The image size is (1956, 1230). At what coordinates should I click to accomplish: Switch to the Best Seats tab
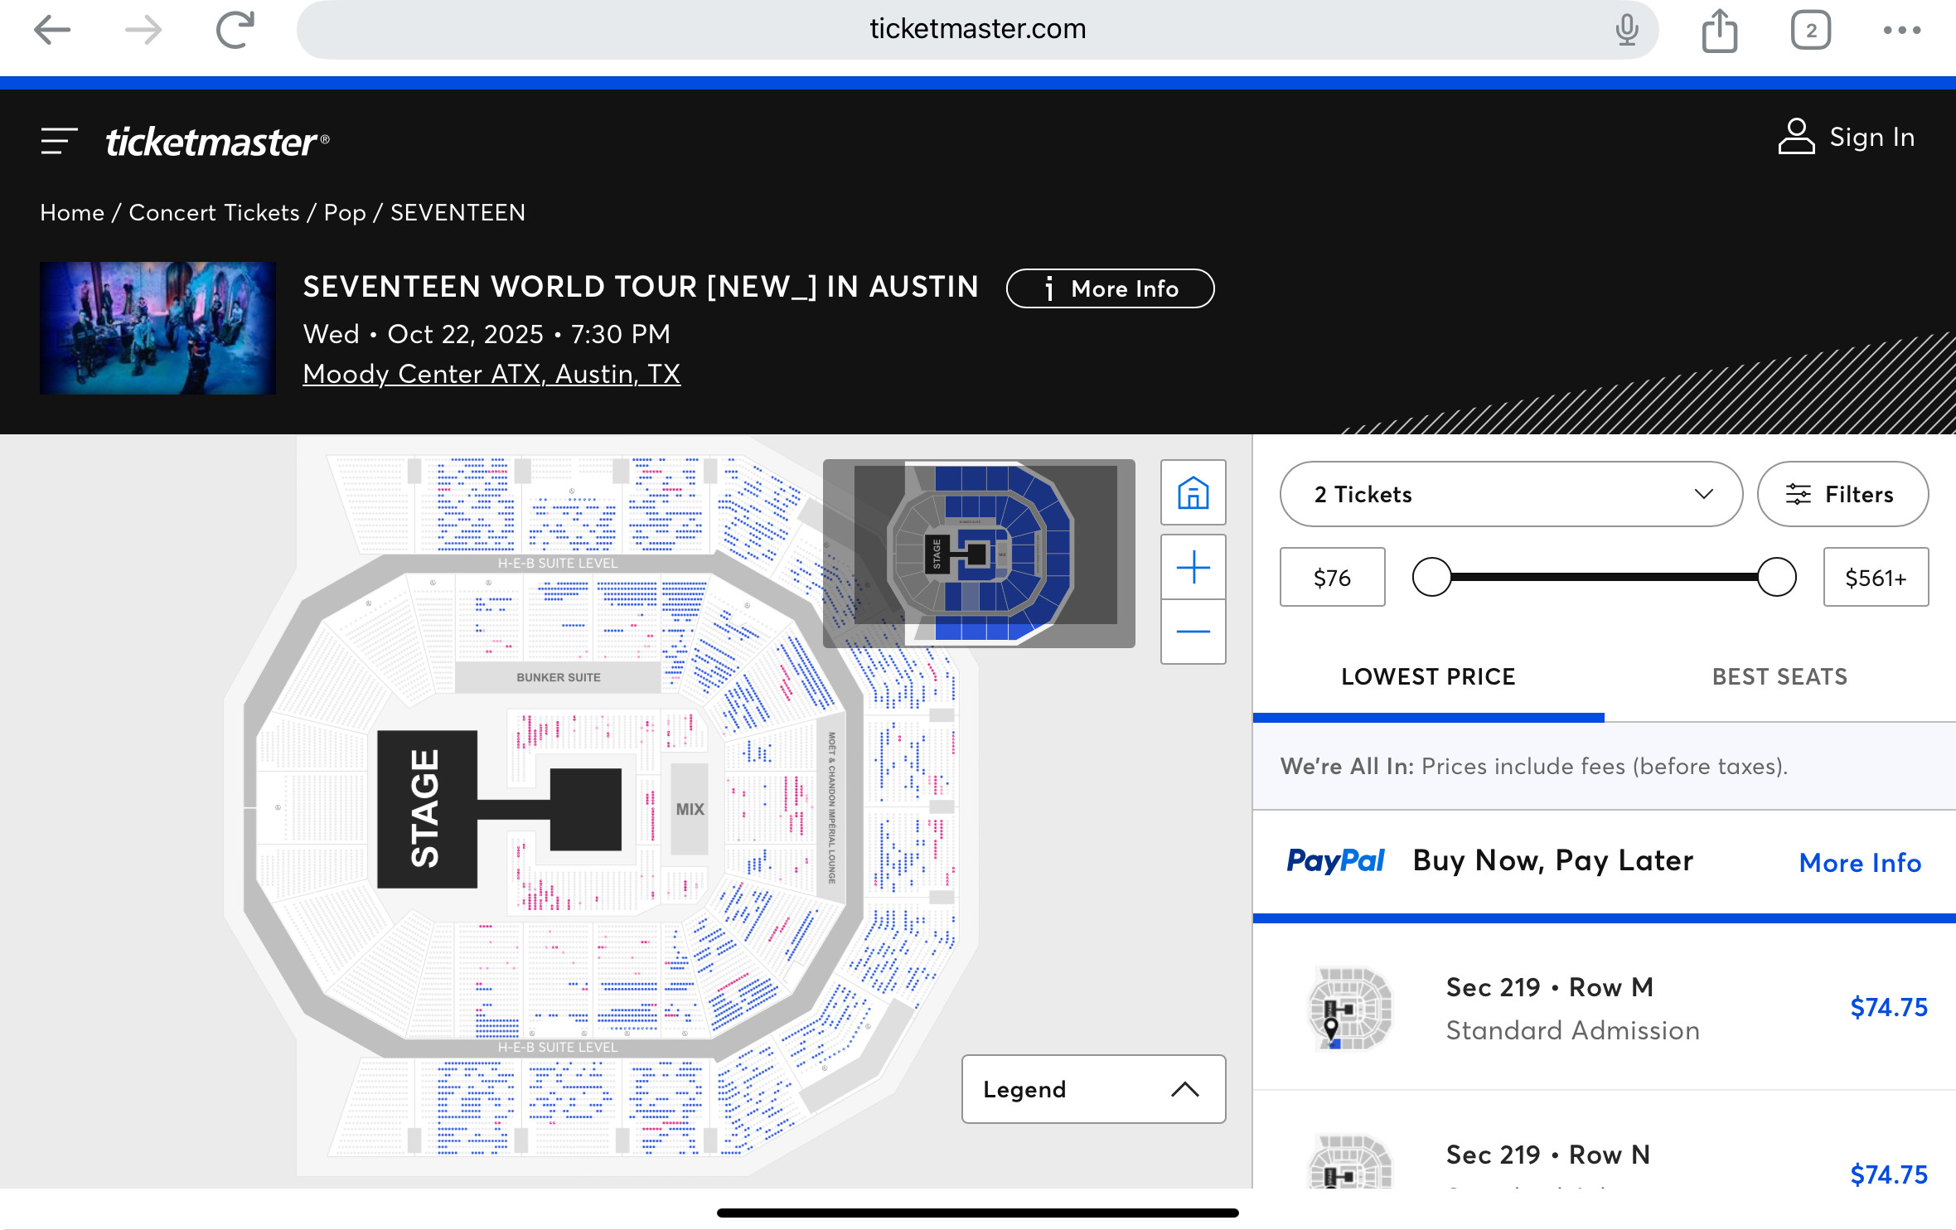click(1779, 677)
